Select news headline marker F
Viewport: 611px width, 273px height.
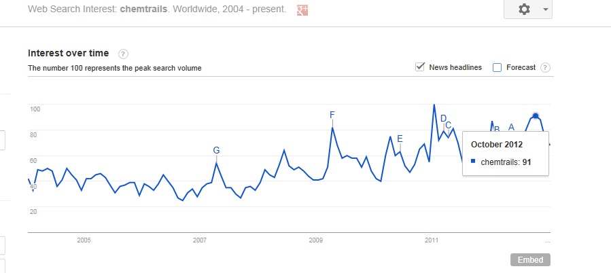[x=332, y=115]
